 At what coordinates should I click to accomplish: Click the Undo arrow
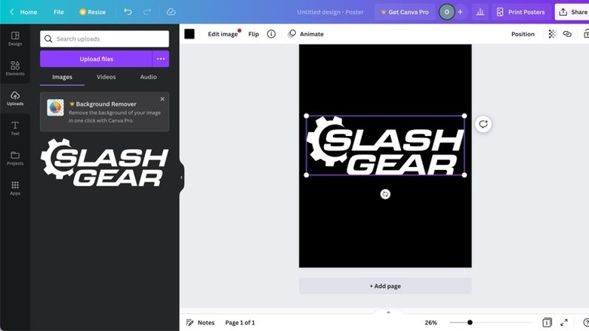[x=128, y=12]
